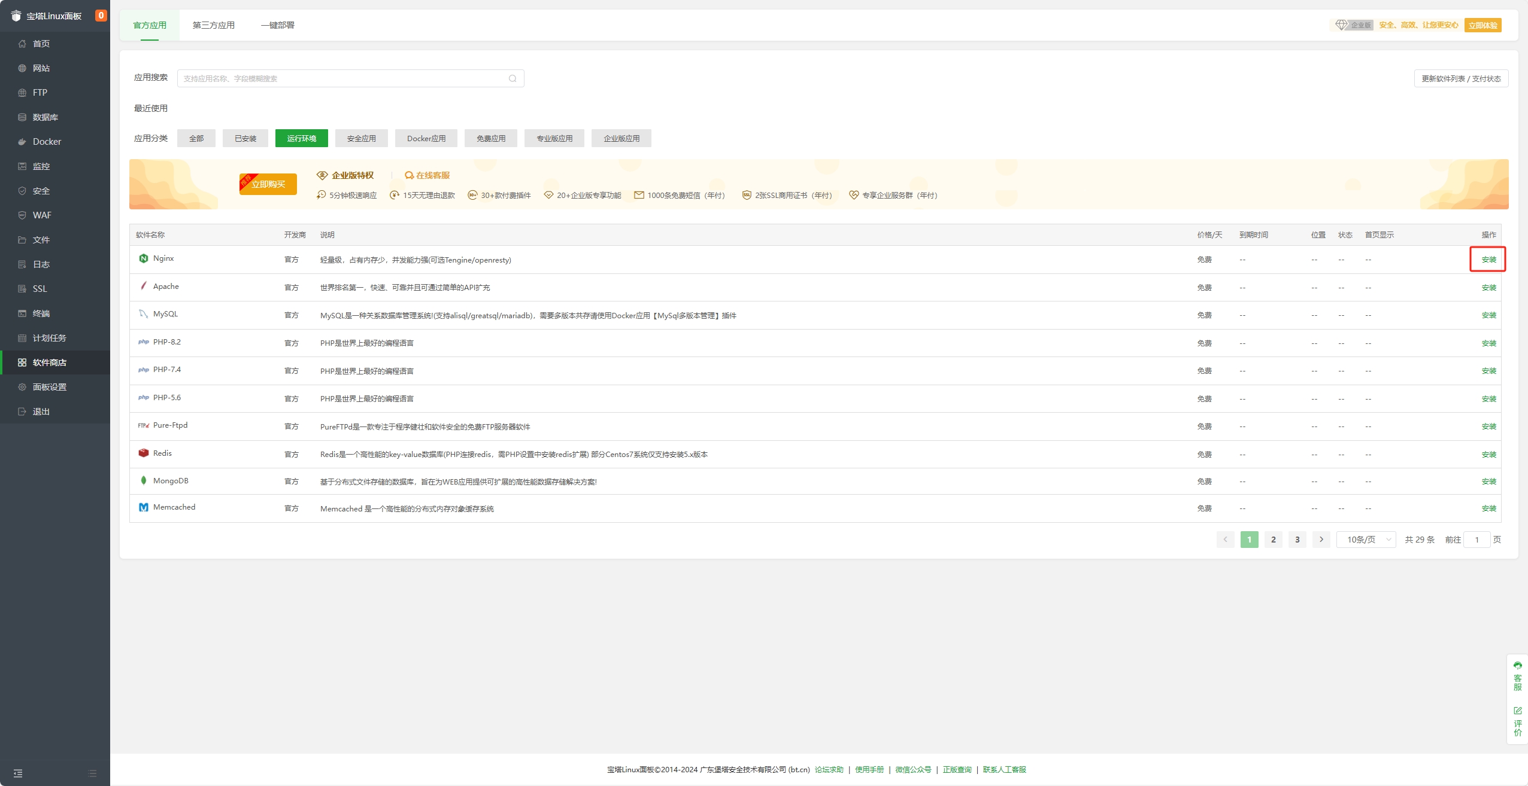Select the 免费应用 category filter
The image size is (1528, 786).
pyautogui.click(x=491, y=138)
